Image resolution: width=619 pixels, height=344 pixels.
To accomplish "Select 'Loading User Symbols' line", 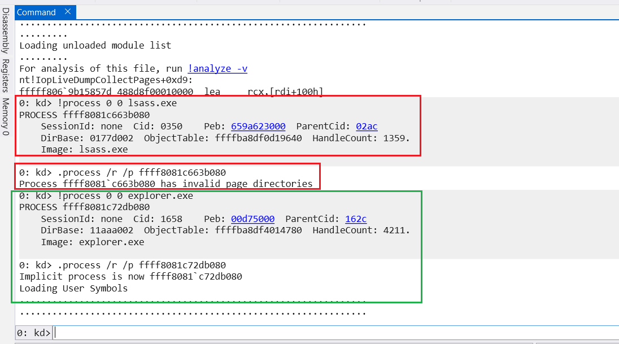I will pyautogui.click(x=73, y=288).
